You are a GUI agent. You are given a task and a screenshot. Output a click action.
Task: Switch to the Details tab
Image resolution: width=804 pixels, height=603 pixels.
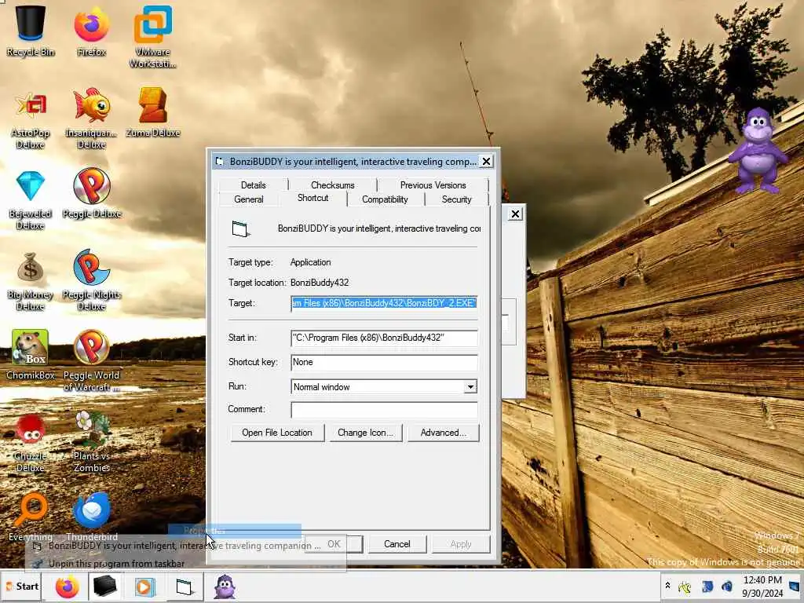click(254, 185)
